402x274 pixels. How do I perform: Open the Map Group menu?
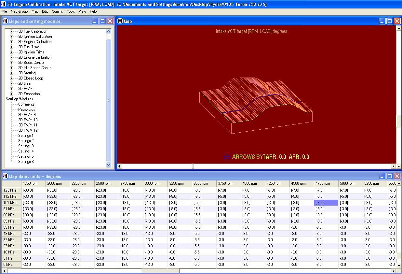point(19,11)
